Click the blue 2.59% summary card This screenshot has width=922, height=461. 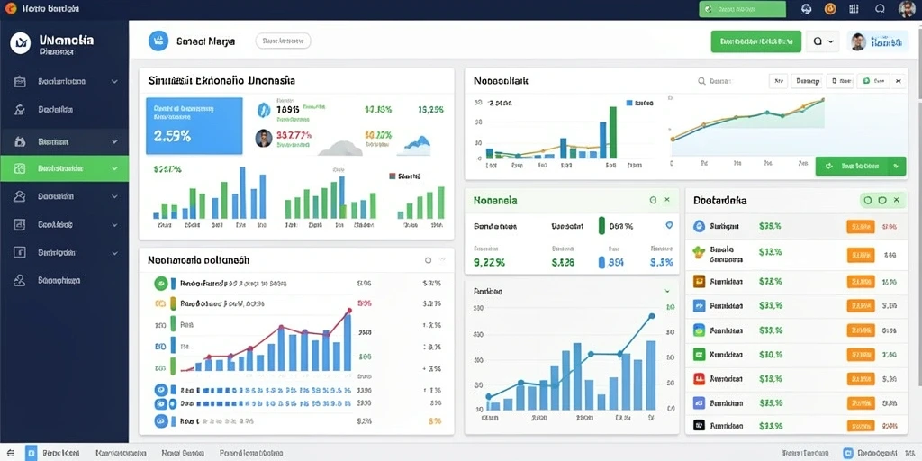(194, 126)
